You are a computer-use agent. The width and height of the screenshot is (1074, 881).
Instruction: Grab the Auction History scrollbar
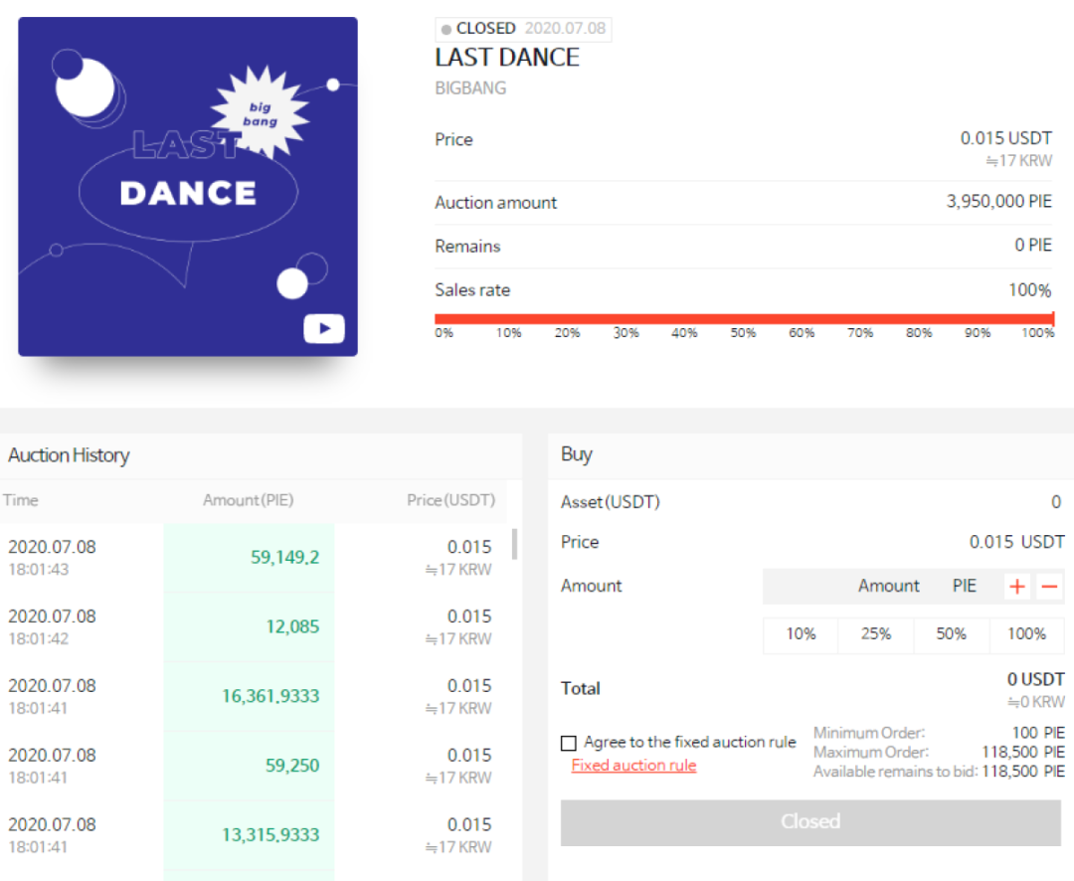[514, 544]
